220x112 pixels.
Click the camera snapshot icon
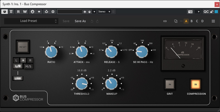point(190,12)
